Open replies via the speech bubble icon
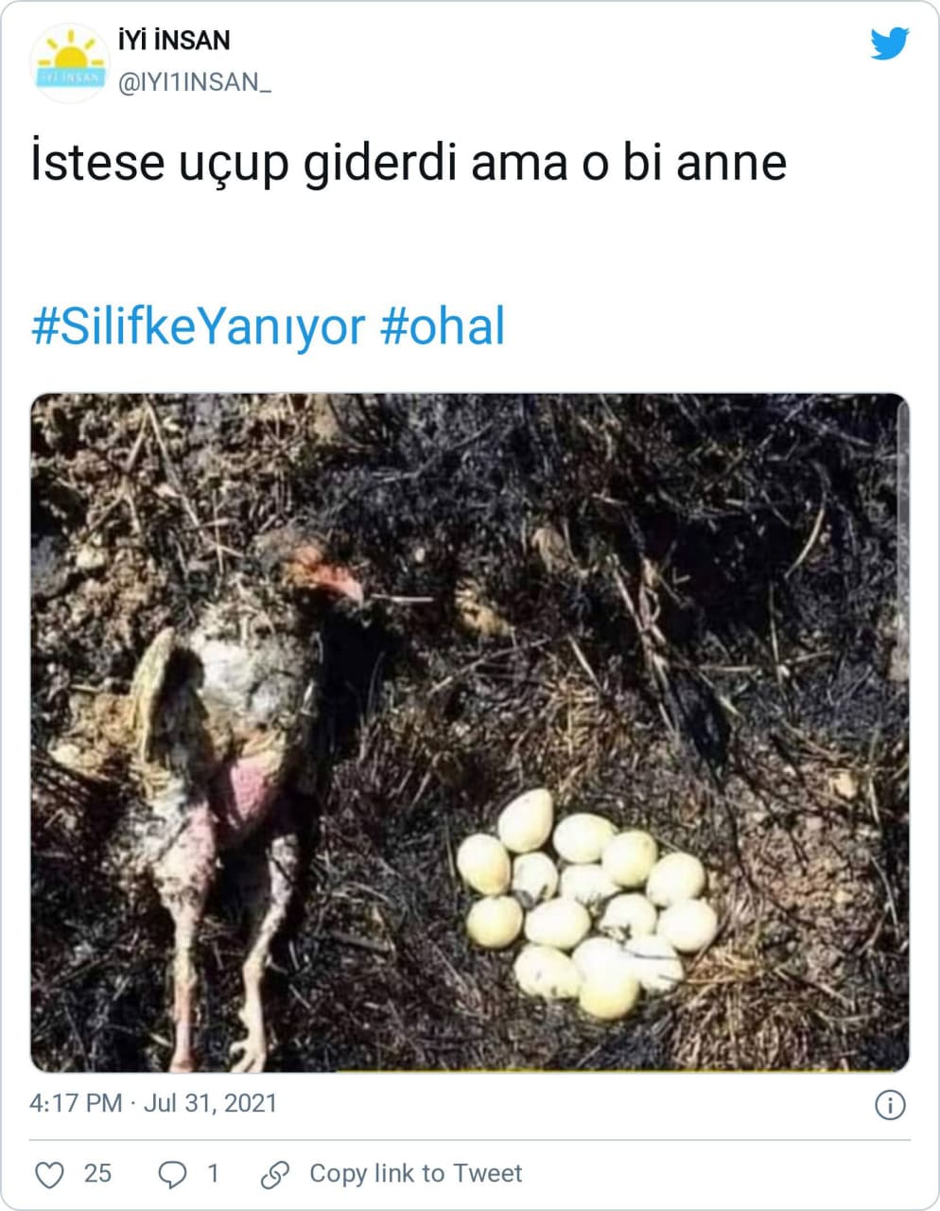The image size is (940, 1211). click(172, 1174)
